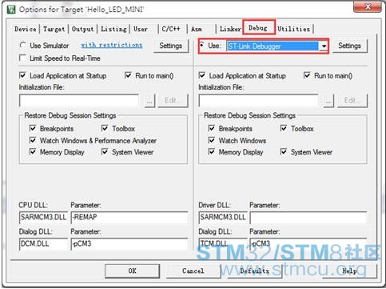The image size is (386, 289).
Task: Click the Cancel button
Action: click(x=193, y=271)
